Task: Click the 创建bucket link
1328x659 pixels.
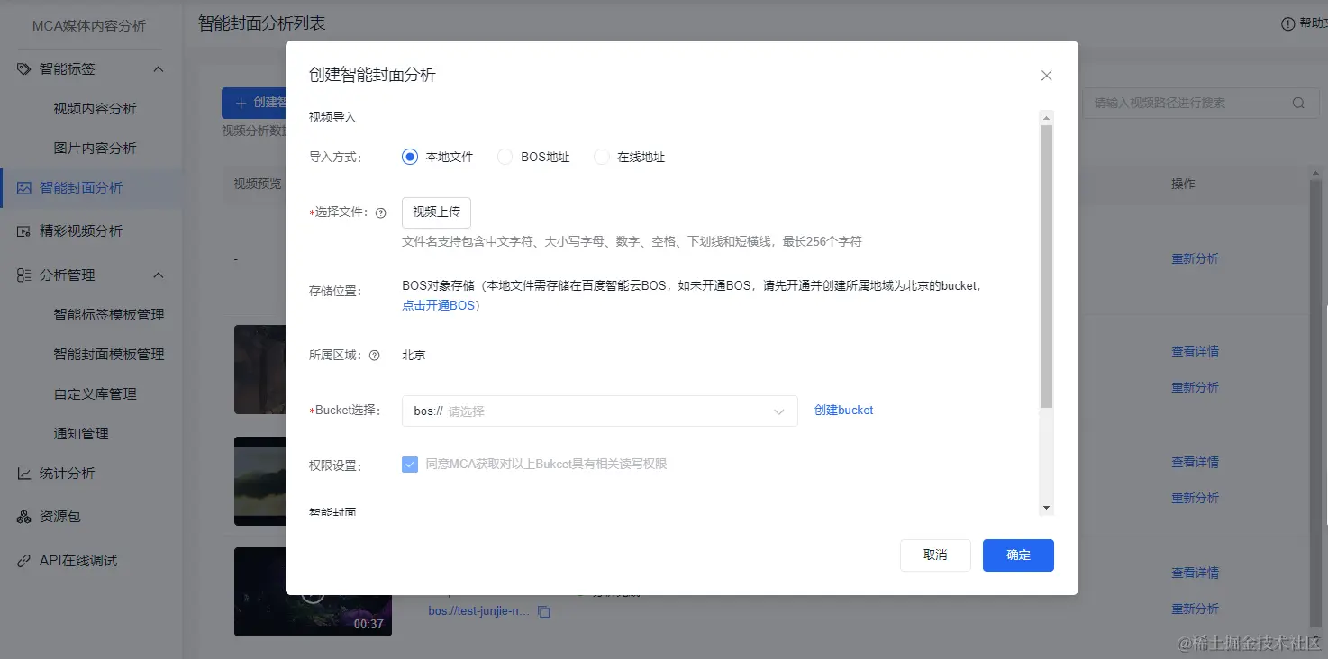Action: coord(844,410)
